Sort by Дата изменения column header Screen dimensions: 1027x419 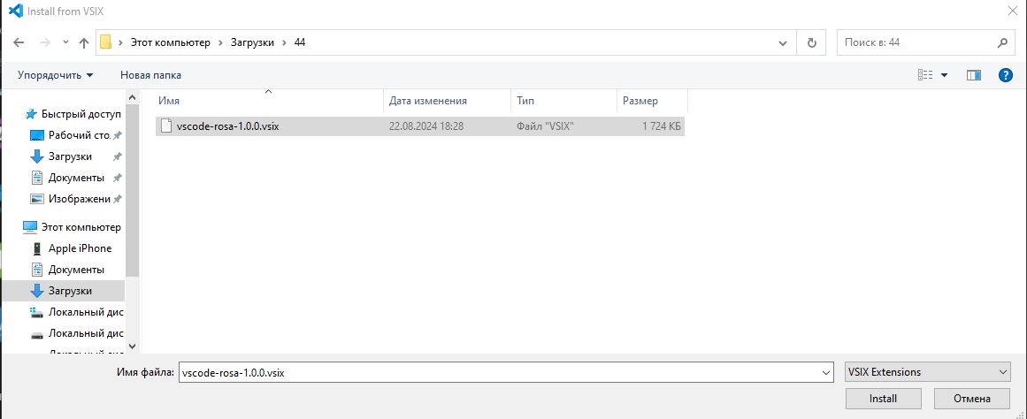click(x=428, y=101)
